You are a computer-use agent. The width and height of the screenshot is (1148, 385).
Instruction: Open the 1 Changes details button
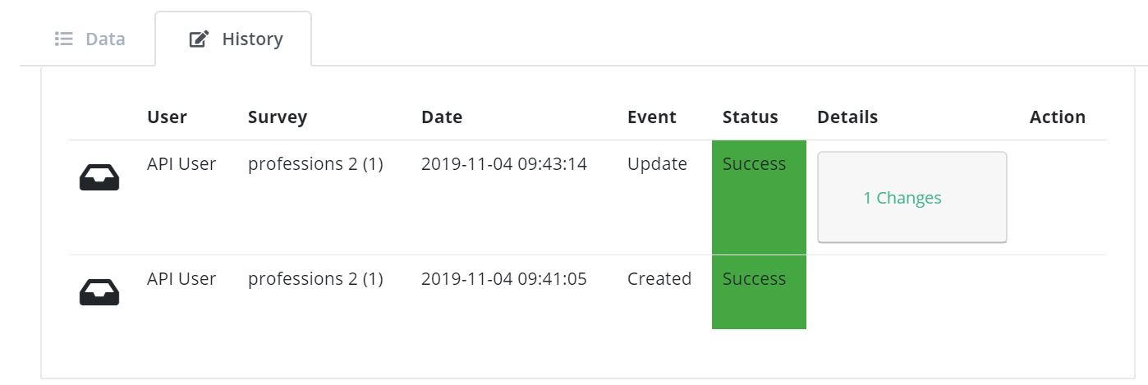coord(912,198)
